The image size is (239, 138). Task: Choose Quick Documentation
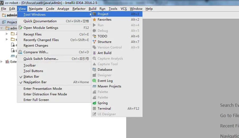(x=54, y=21)
